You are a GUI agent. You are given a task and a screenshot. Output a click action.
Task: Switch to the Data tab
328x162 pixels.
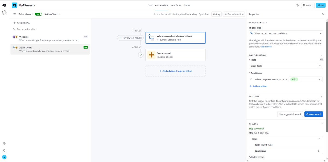[x=150, y=5]
